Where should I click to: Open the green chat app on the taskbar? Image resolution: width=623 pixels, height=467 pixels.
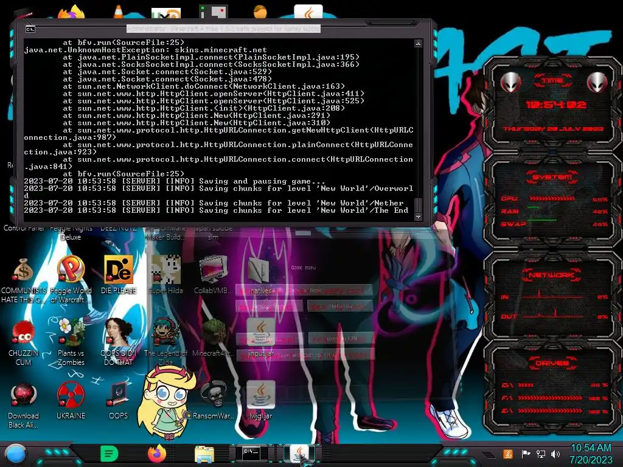point(110,454)
